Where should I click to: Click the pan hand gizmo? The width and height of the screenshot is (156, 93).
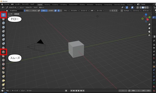click(x=149, y=28)
